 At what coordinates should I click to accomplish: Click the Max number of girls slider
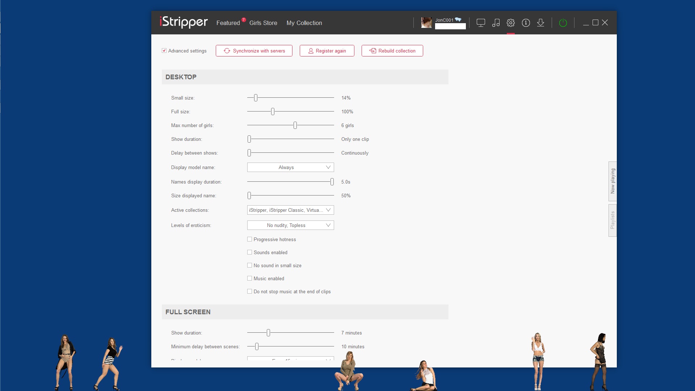click(x=295, y=125)
